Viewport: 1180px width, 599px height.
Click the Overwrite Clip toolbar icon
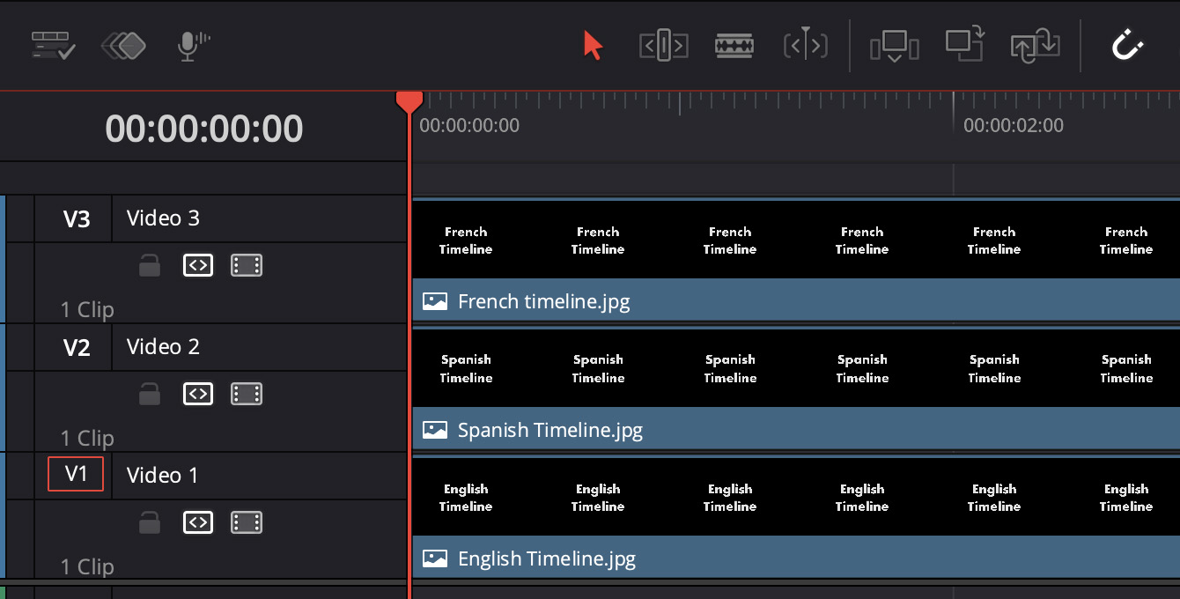coord(964,44)
